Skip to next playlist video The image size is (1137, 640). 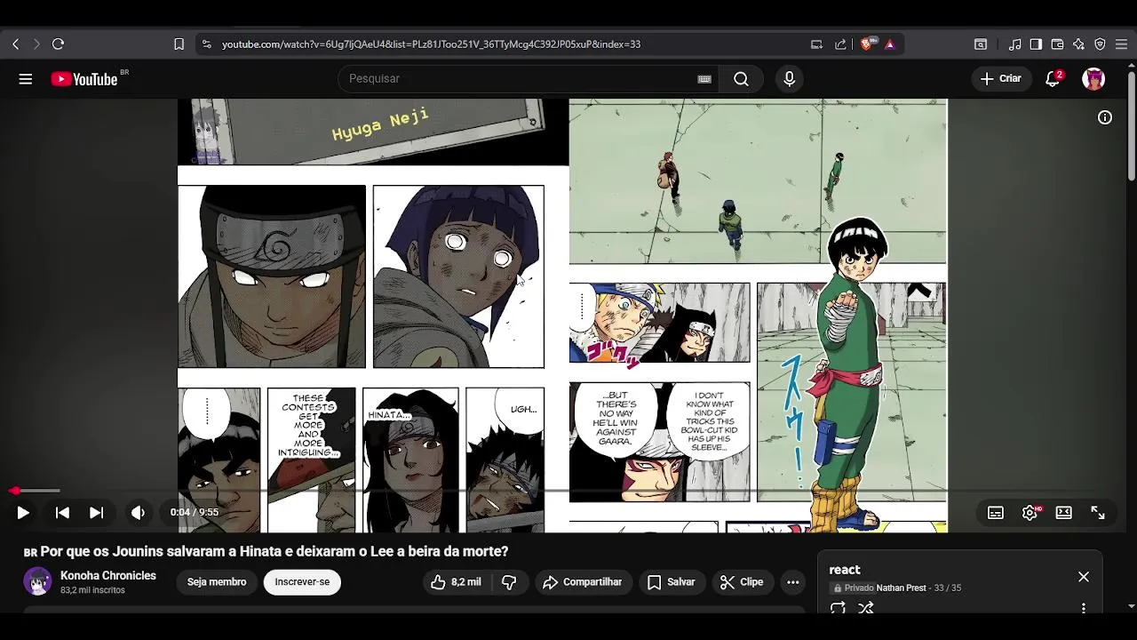coord(96,513)
